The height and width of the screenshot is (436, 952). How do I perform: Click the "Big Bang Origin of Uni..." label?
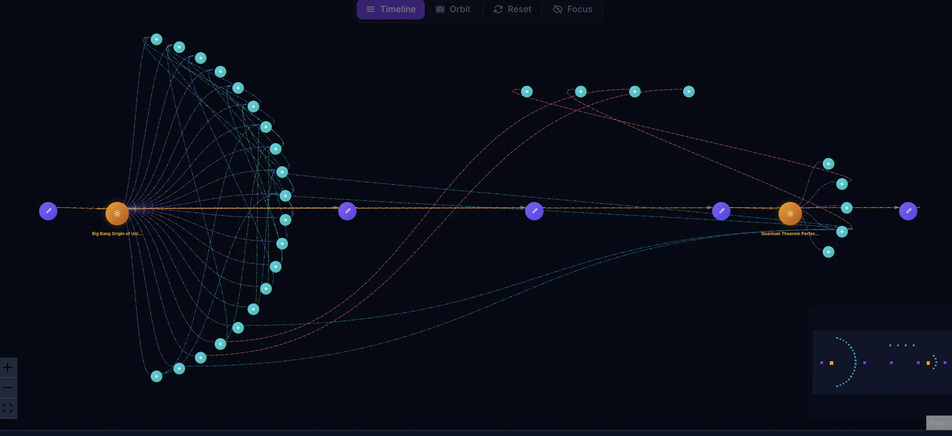click(x=117, y=234)
